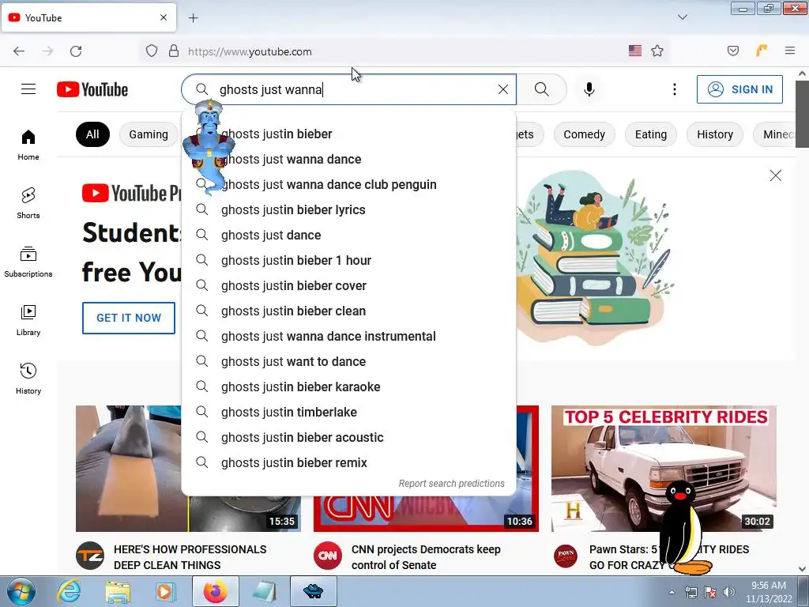
Task: Select the All filter chip
Action: point(92,134)
